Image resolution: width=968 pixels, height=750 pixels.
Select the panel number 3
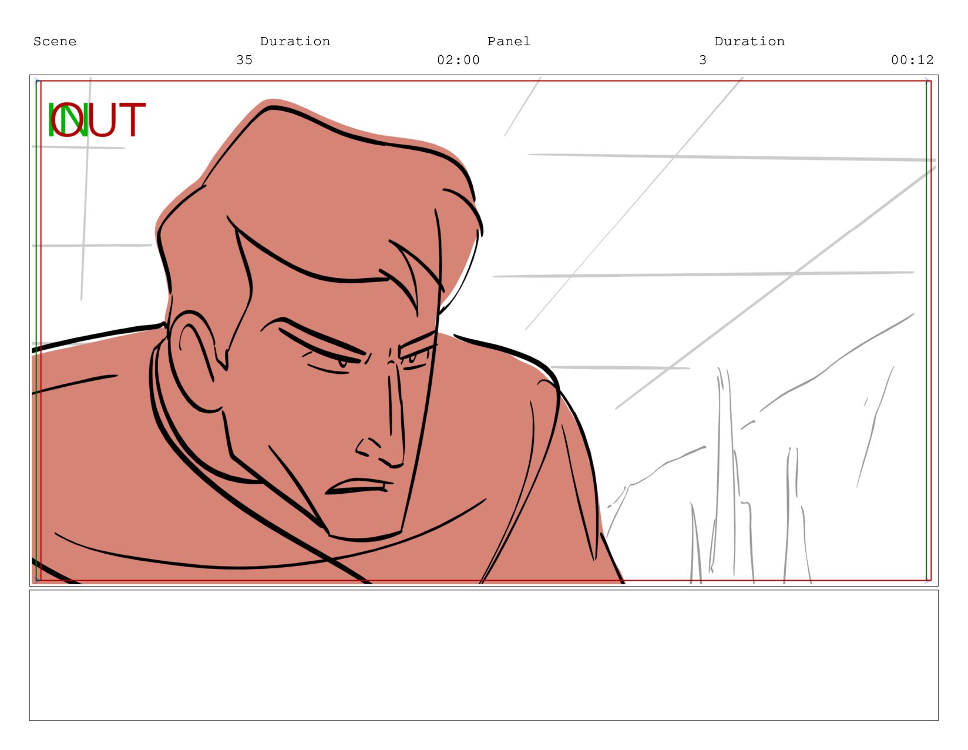click(703, 60)
